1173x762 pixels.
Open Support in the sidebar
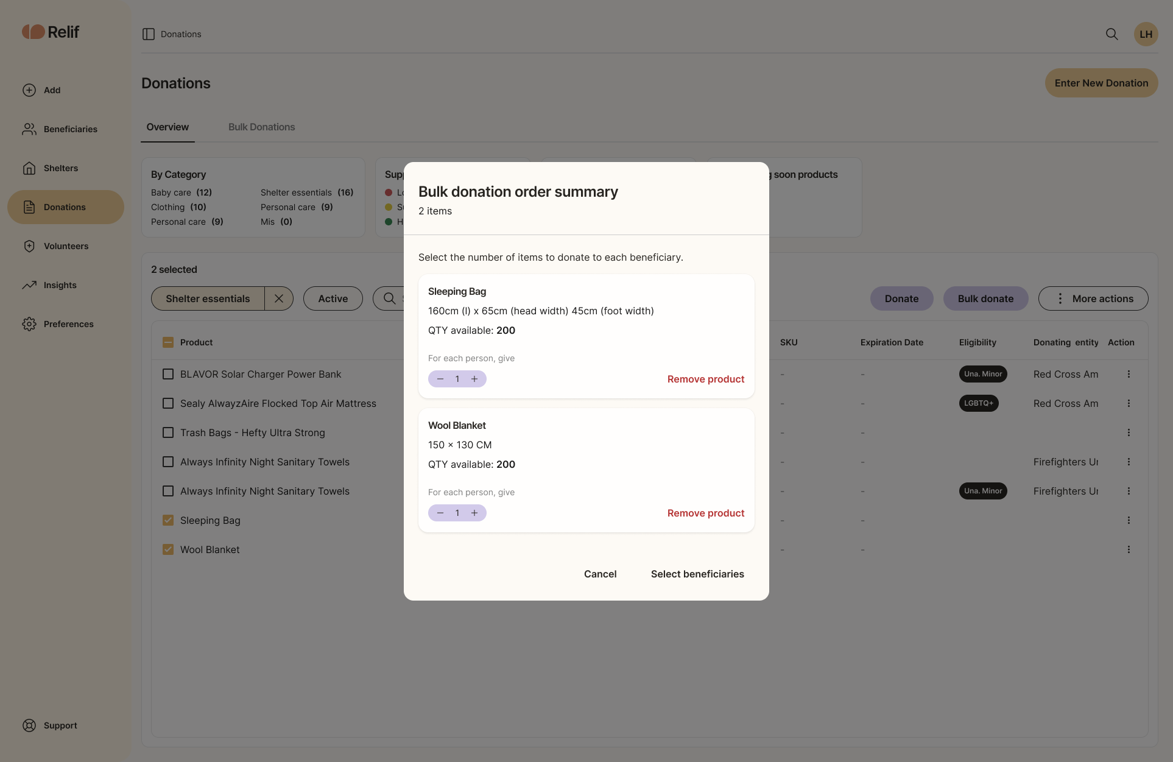pyautogui.click(x=50, y=725)
